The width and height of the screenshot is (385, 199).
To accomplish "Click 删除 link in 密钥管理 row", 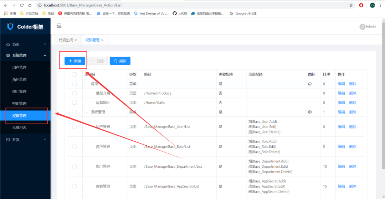I will tap(353, 186).
